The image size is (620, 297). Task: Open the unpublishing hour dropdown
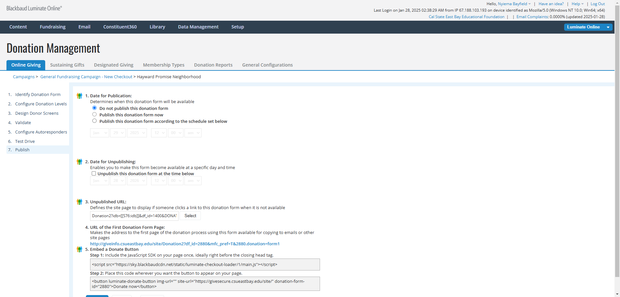pos(159,181)
